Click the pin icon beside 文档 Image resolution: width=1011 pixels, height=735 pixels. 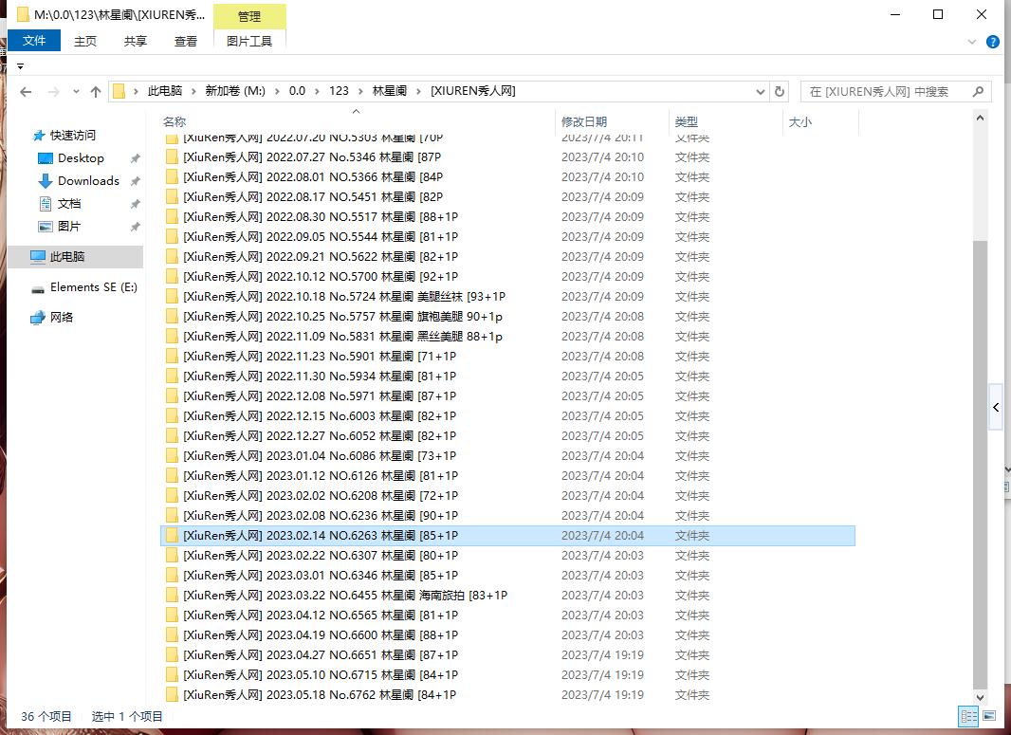pyautogui.click(x=136, y=204)
